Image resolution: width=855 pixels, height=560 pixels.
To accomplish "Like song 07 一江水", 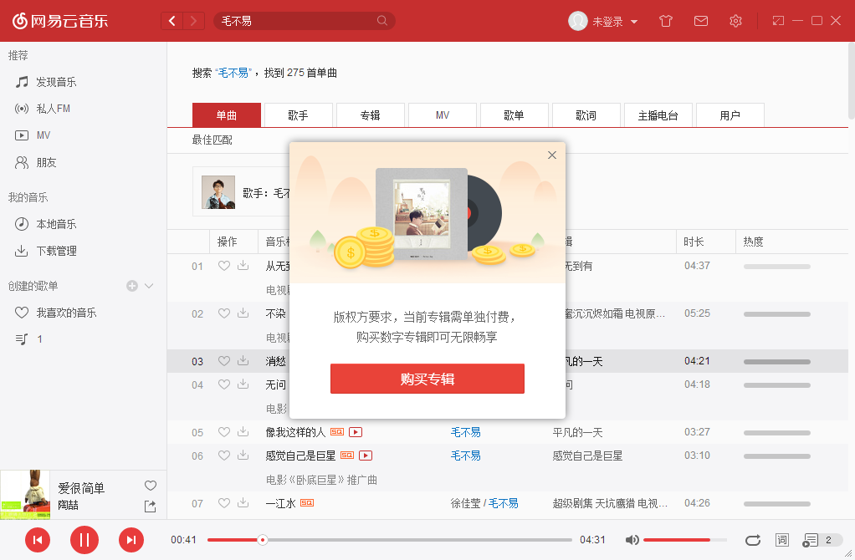I will point(224,503).
